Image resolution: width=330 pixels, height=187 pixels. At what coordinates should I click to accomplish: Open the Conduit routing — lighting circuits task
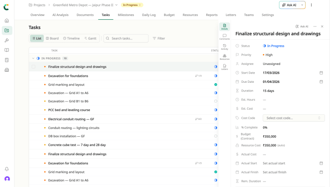tap(74, 128)
